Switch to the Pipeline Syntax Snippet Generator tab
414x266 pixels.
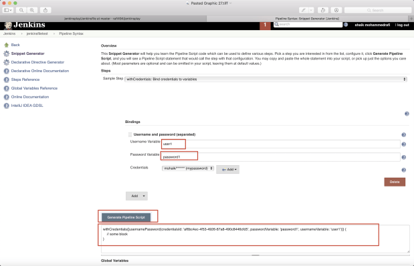pos(308,19)
